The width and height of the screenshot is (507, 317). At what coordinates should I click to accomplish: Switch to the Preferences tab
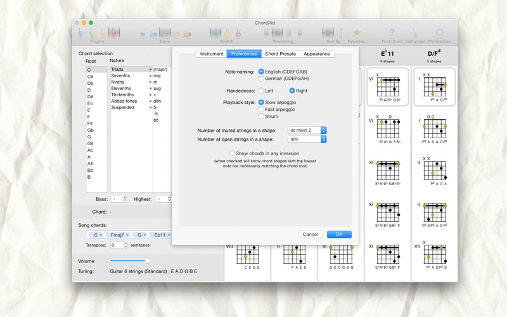coord(244,54)
